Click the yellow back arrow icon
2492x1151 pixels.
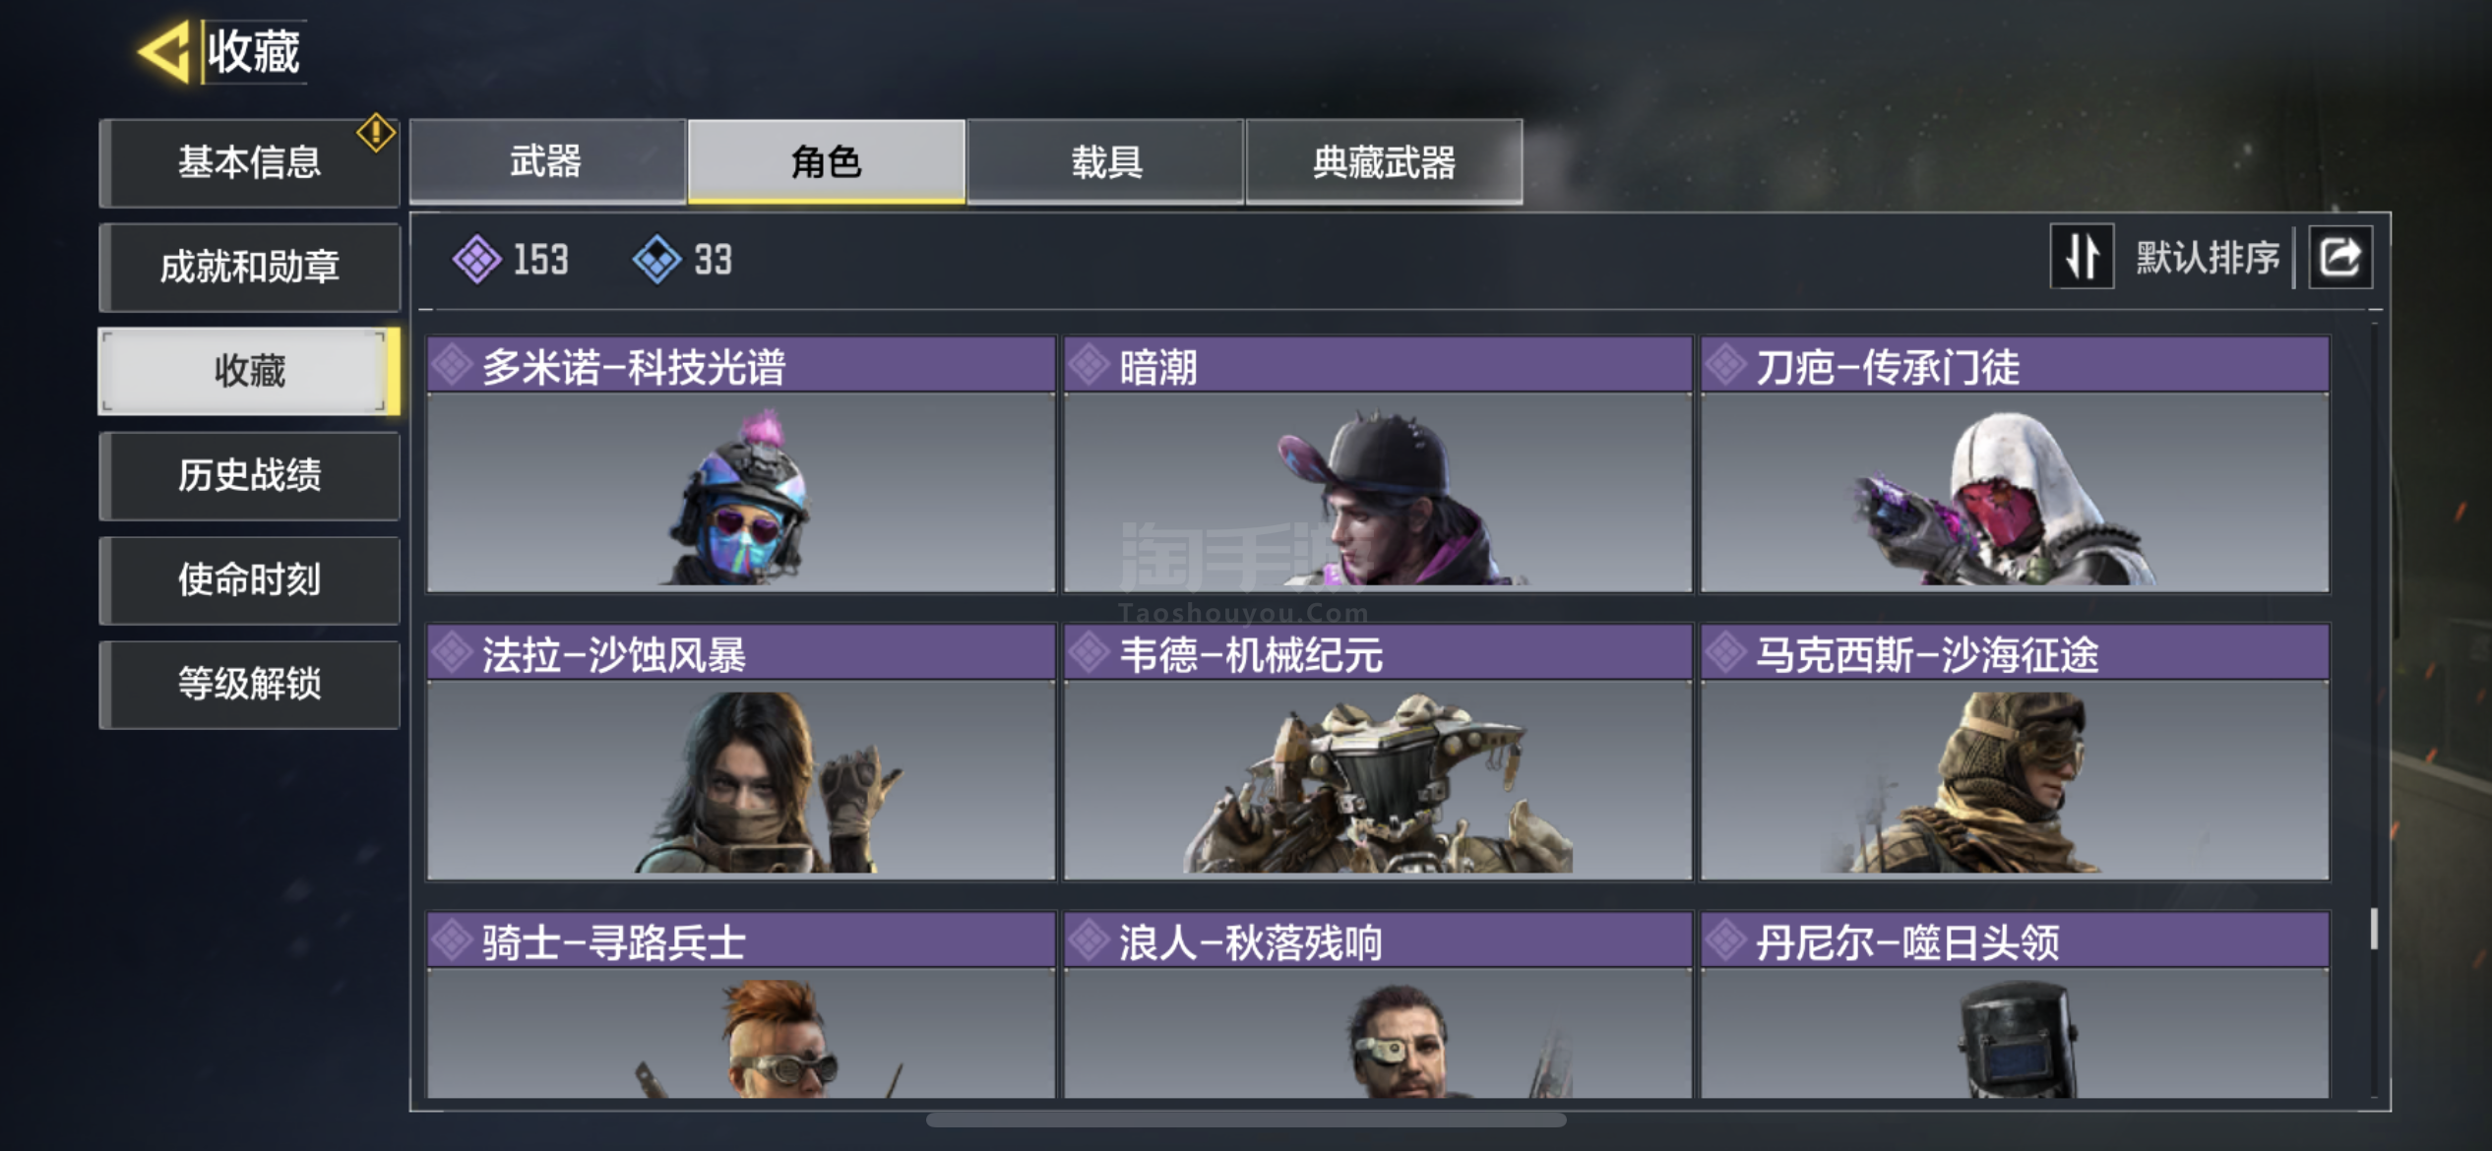click(163, 51)
